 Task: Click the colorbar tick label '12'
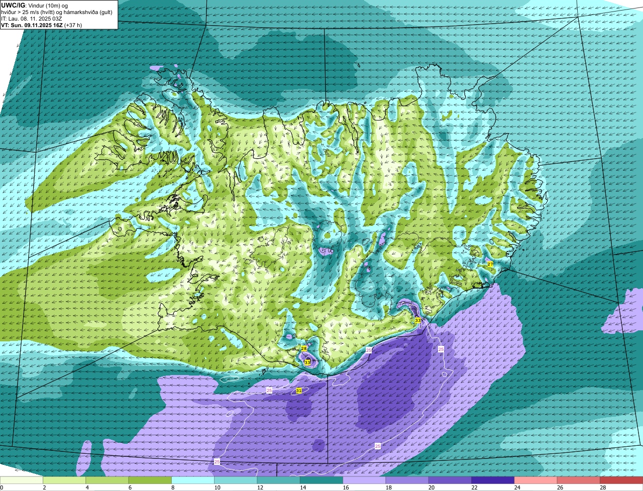point(259,487)
